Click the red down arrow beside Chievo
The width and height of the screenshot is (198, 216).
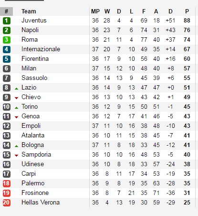point(16,98)
